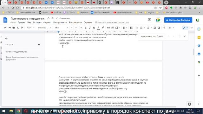The image size is (203, 114).
Task: Decrease the paragraph indent
Action: [154, 28]
